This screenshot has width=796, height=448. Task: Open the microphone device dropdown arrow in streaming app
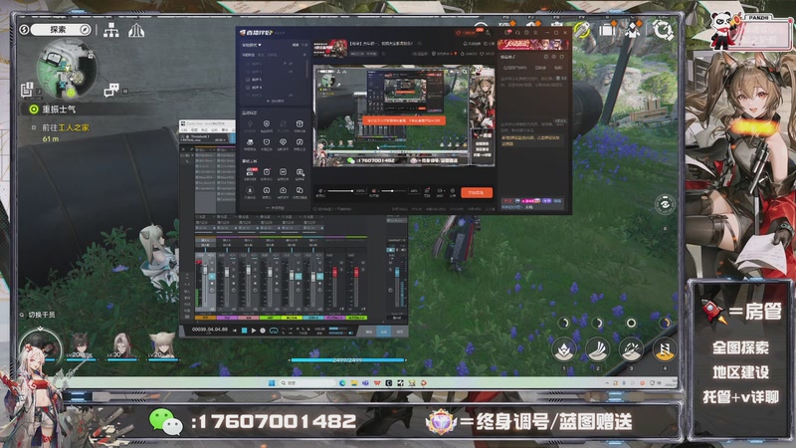(x=324, y=191)
